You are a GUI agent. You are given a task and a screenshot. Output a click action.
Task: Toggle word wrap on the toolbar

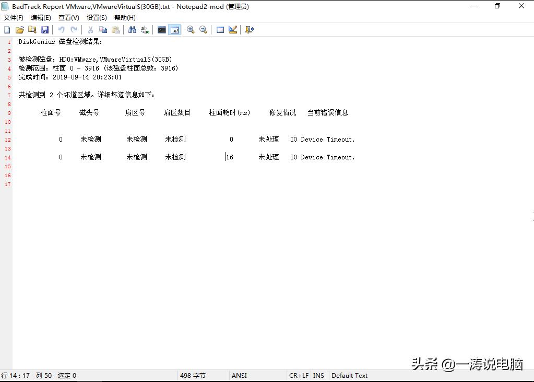click(174, 30)
